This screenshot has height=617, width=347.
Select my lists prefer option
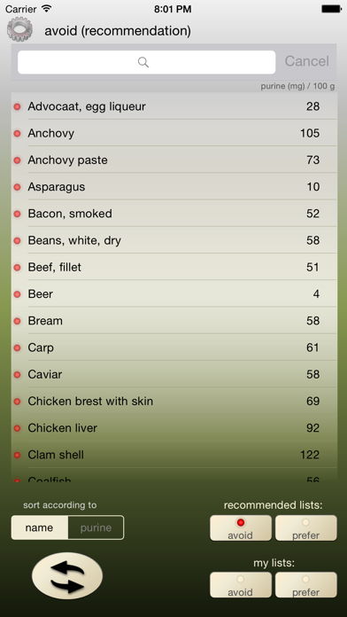305,585
